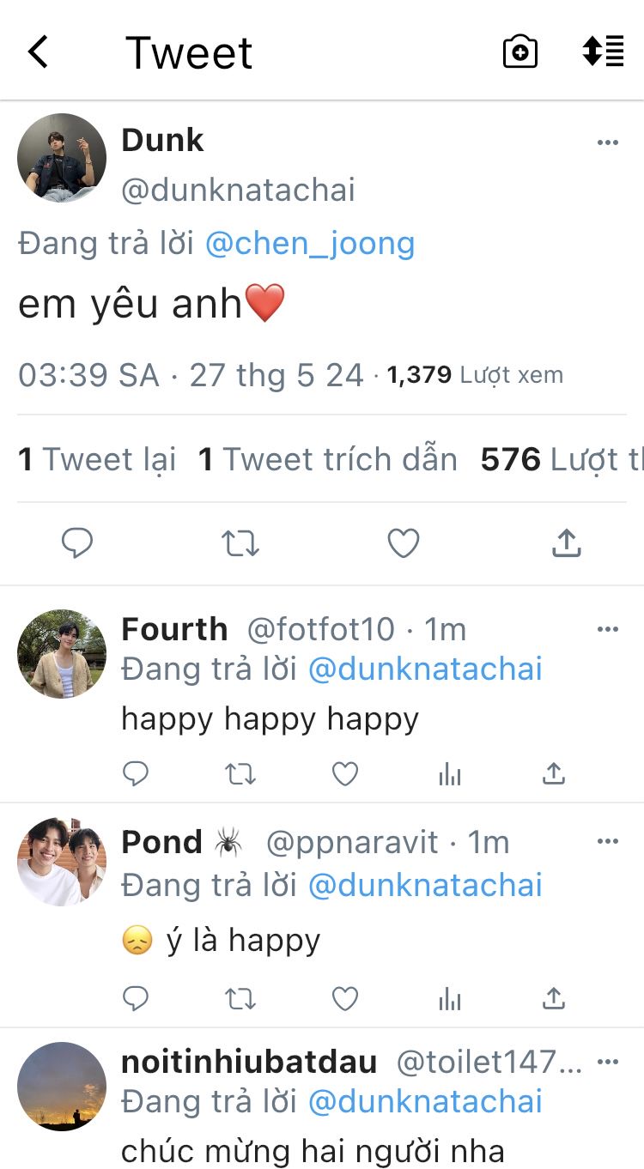Viewport: 644px width, 1169px height.
Task: Retweet Dunk's main tweet
Action: [240, 543]
